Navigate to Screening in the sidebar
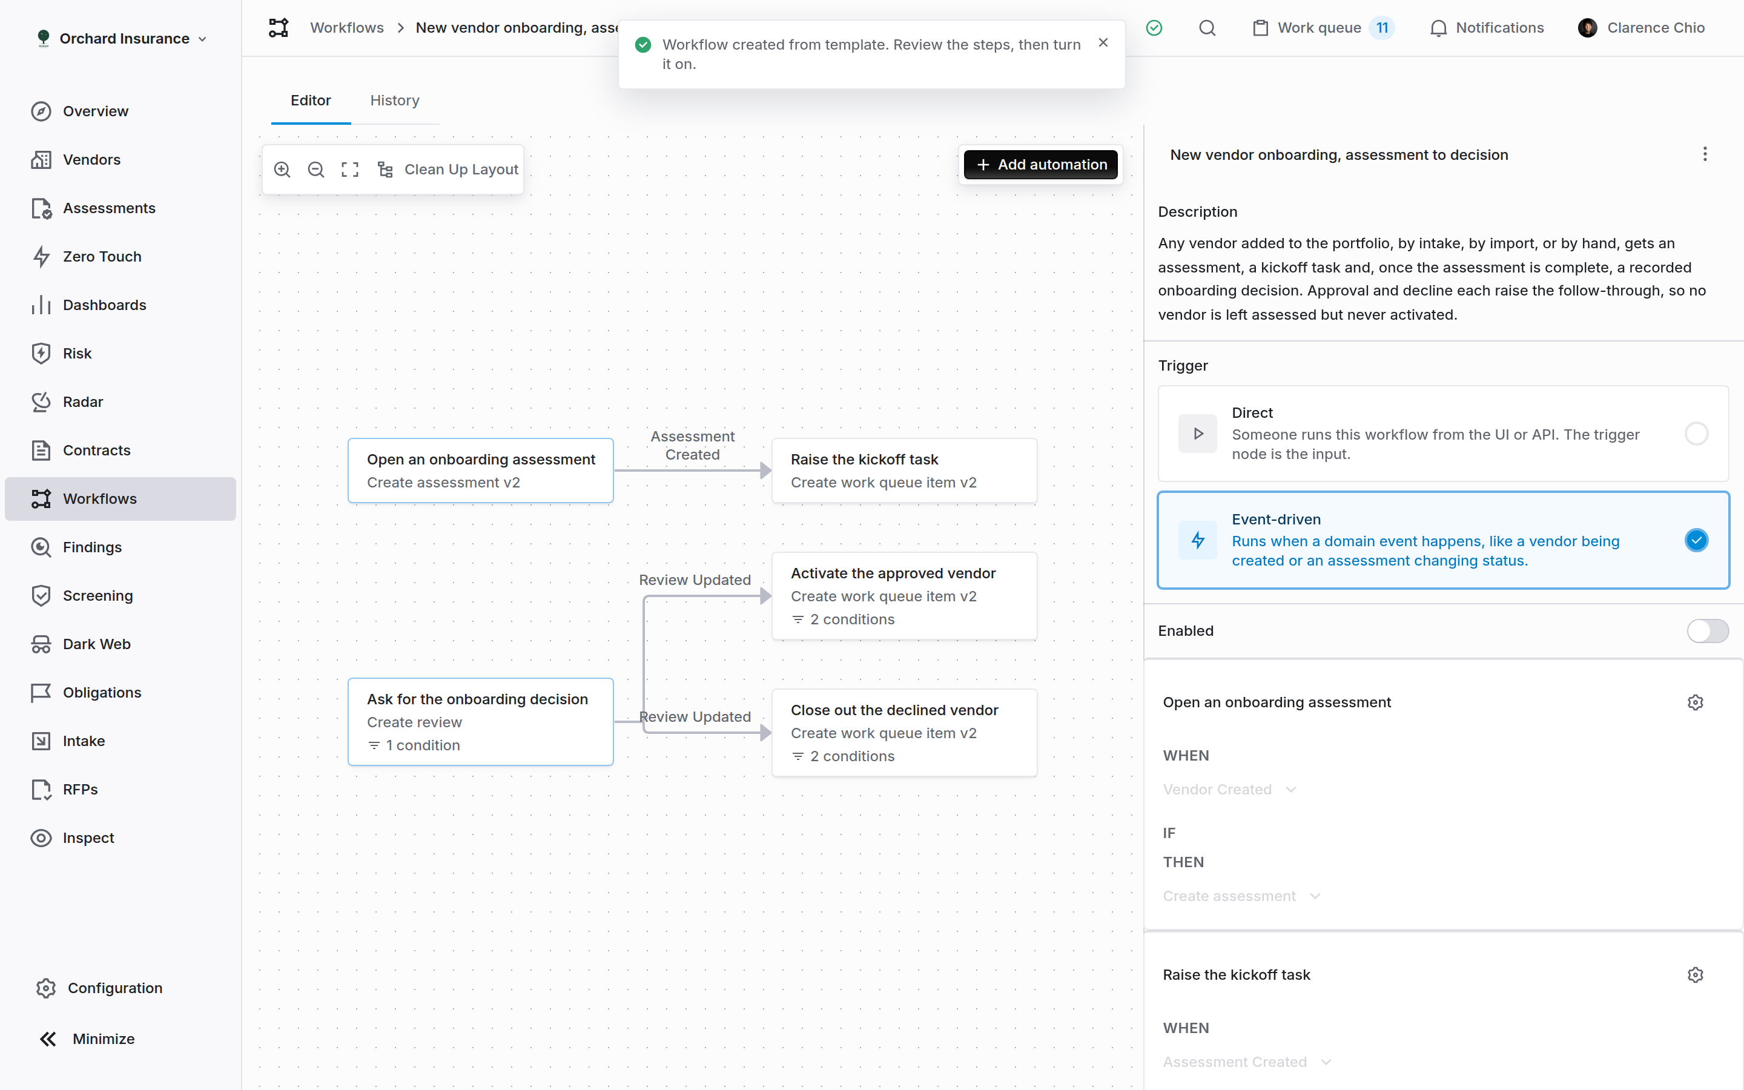 [x=121, y=595]
